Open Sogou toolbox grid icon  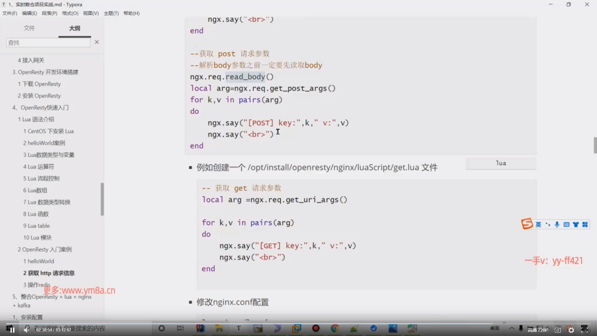(585, 224)
